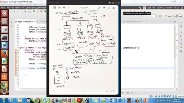Viewport: 184px width, 103px height.
Task: Click the Ubuntu date and time indicator
Action: pos(168,8)
